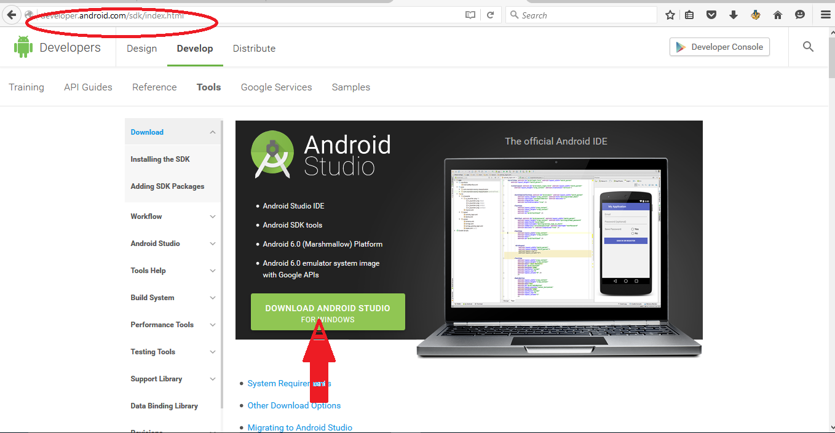The image size is (835, 433).
Task: Switch to the Distribute tab
Action: [x=254, y=49]
